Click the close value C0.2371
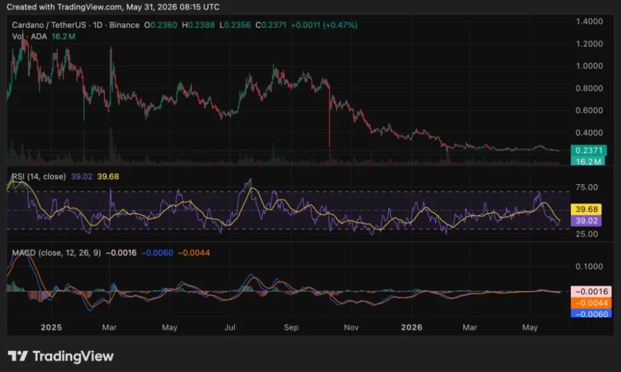 coord(271,25)
